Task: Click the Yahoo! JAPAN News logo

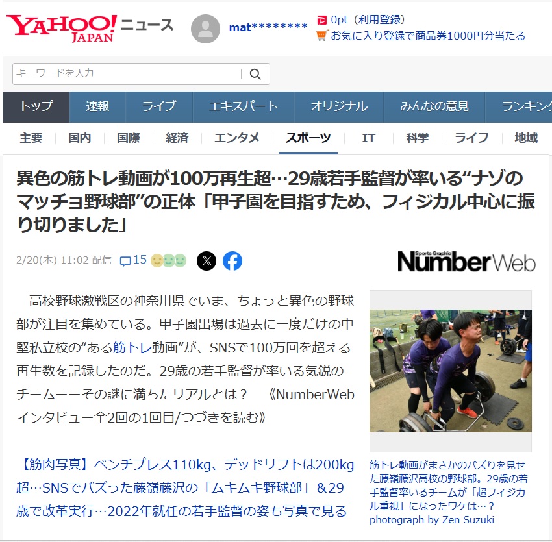Action: (x=90, y=29)
